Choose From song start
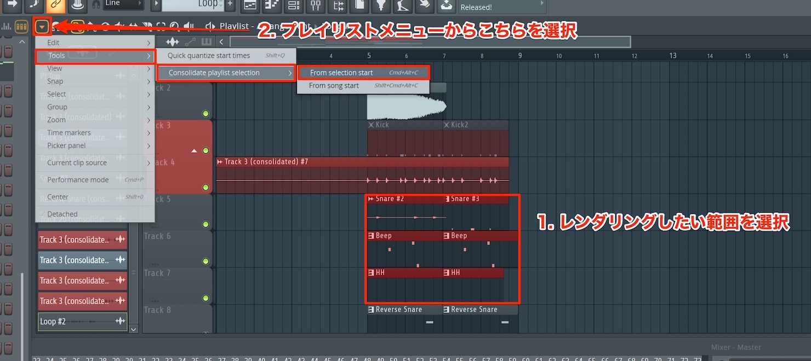 pos(364,85)
